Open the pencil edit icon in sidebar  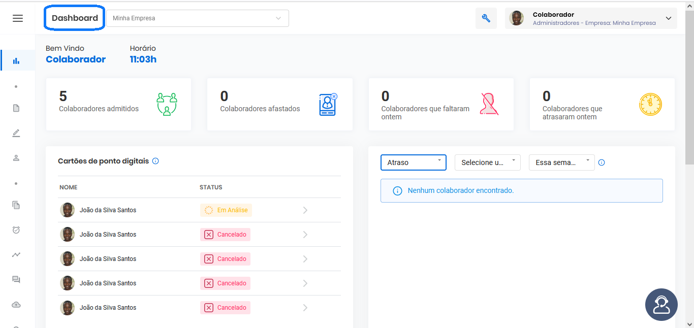point(16,133)
